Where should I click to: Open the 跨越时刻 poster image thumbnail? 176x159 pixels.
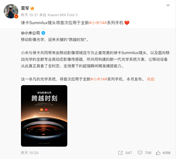[44, 116]
